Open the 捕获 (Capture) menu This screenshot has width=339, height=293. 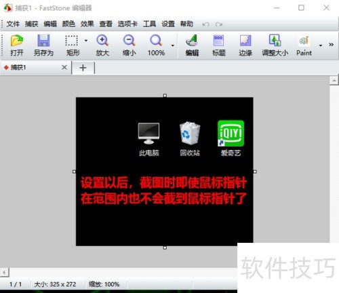click(x=32, y=24)
